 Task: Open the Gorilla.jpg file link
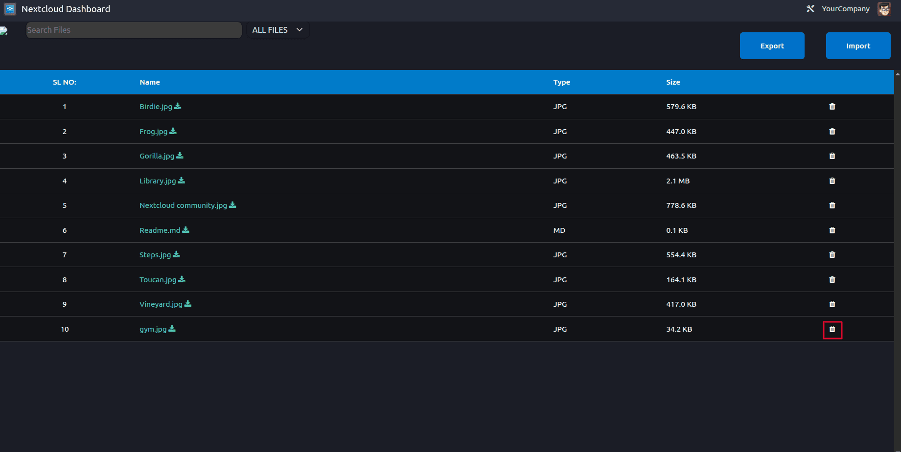tap(157, 156)
